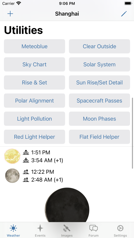This screenshot has width=134, height=238.
Task: Tap the sunrise icon beside 1:51 PM
Action: click(26, 152)
